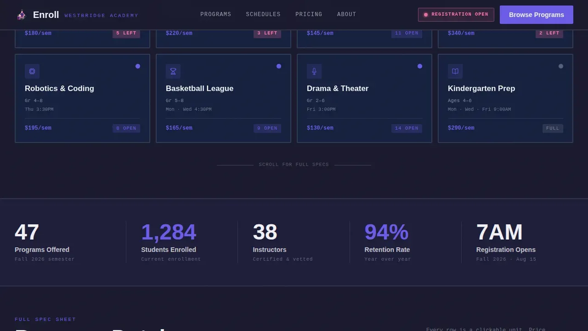Click the Basketball League status dot

coord(279,66)
